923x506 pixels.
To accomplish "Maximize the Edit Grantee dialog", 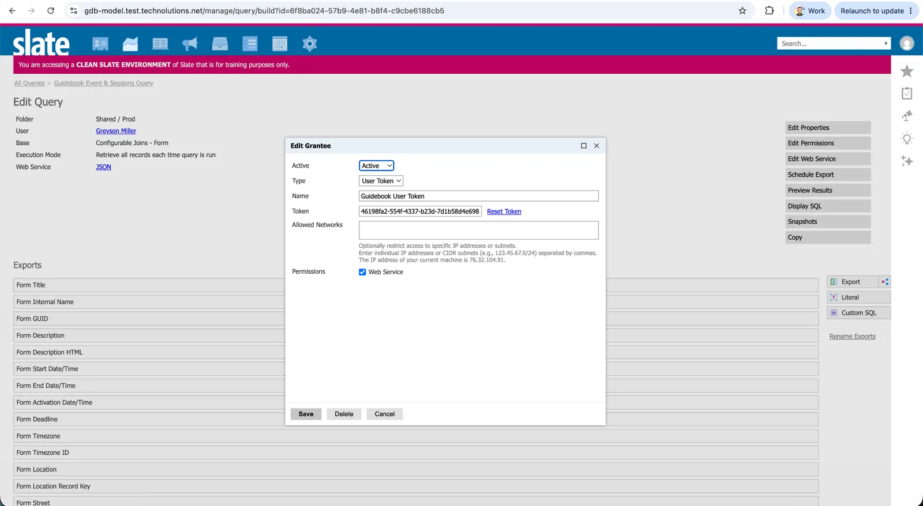I will [x=584, y=146].
